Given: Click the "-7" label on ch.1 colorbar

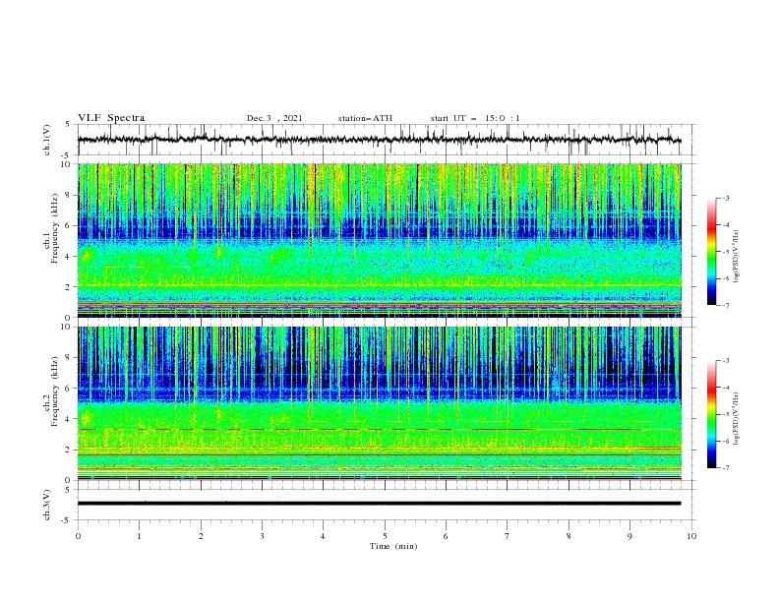Looking at the screenshot, I should (726, 305).
